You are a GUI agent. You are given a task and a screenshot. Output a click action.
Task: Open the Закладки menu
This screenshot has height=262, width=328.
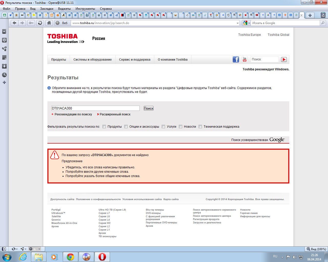(x=47, y=9)
